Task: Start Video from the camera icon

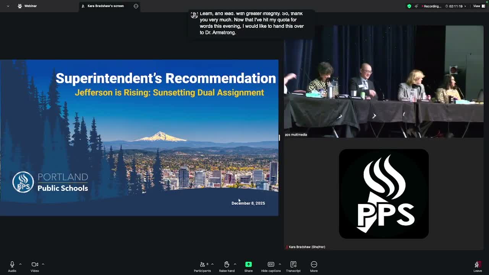Action: pyautogui.click(x=34, y=264)
